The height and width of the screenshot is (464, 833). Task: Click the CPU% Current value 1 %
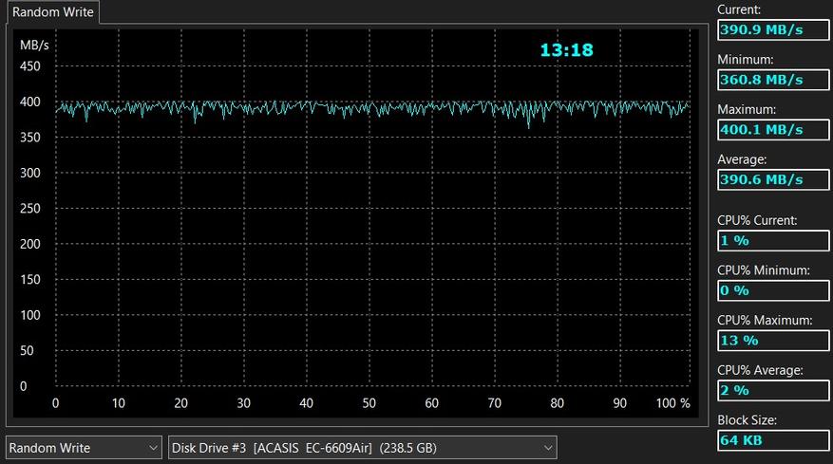click(772, 241)
